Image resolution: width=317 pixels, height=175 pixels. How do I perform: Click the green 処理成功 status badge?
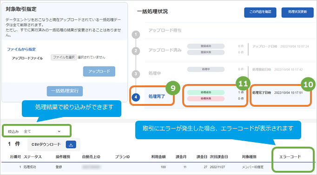coord(206,92)
